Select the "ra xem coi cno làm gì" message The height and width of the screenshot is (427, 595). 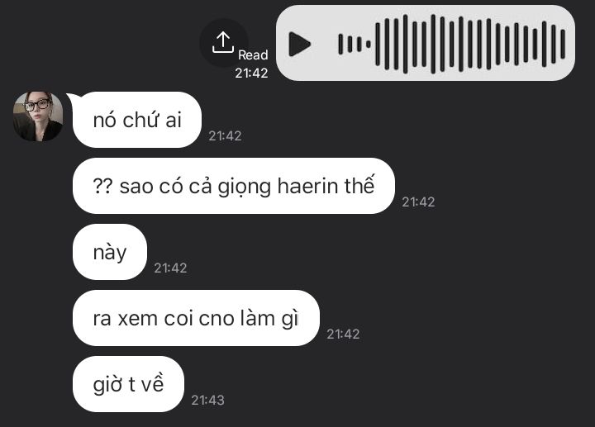point(196,318)
